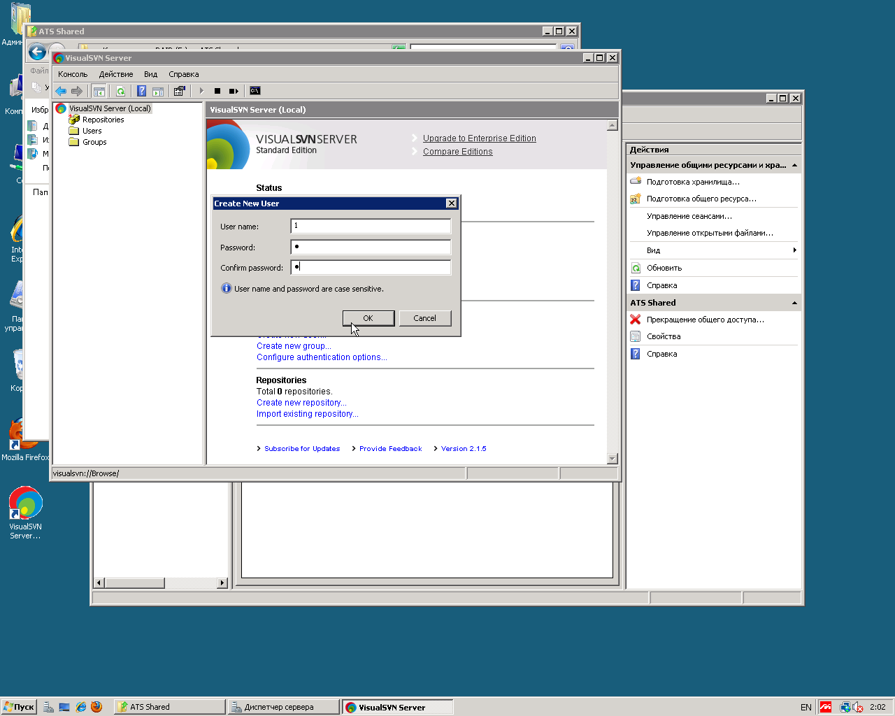Confirm the new user with OK
The image size is (895, 716).
tap(368, 318)
